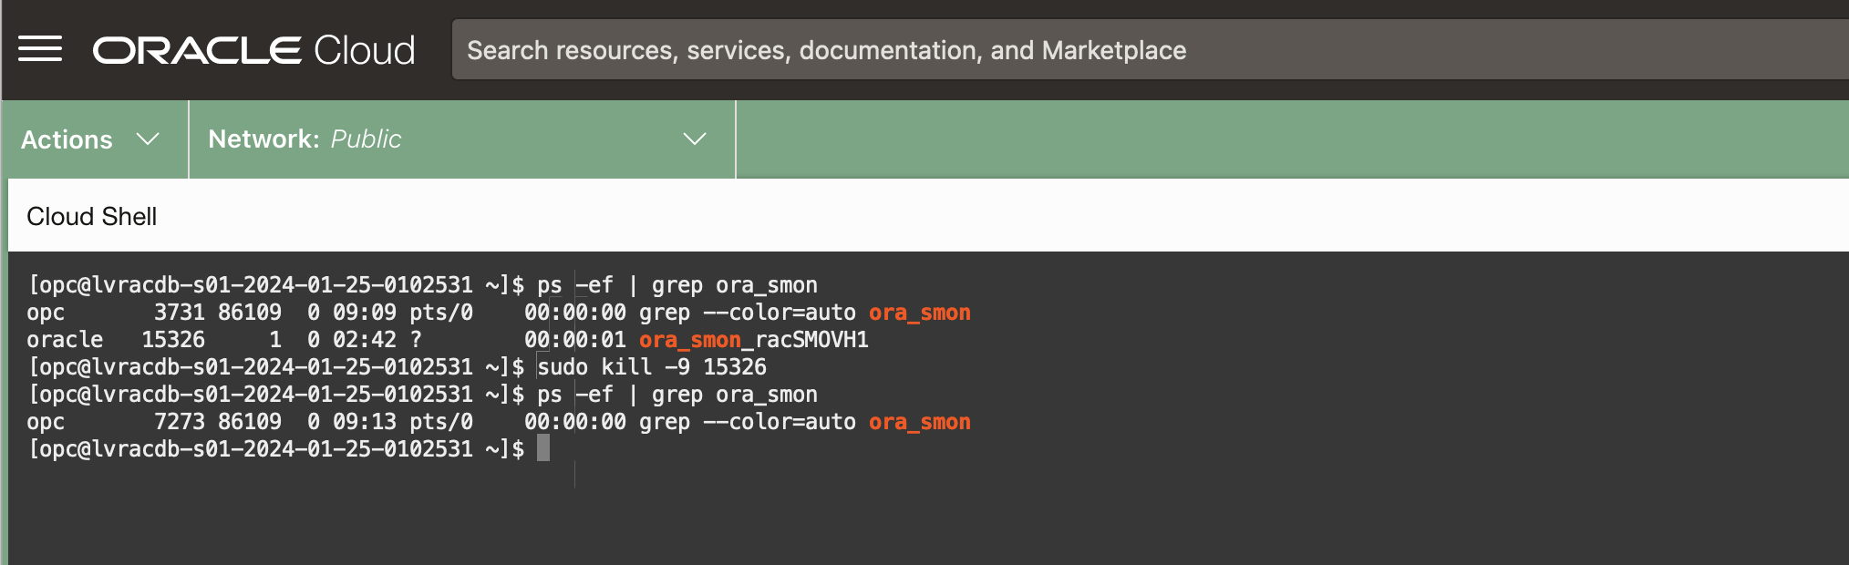Click the 09:13 timestamp in grep output

tap(365, 422)
